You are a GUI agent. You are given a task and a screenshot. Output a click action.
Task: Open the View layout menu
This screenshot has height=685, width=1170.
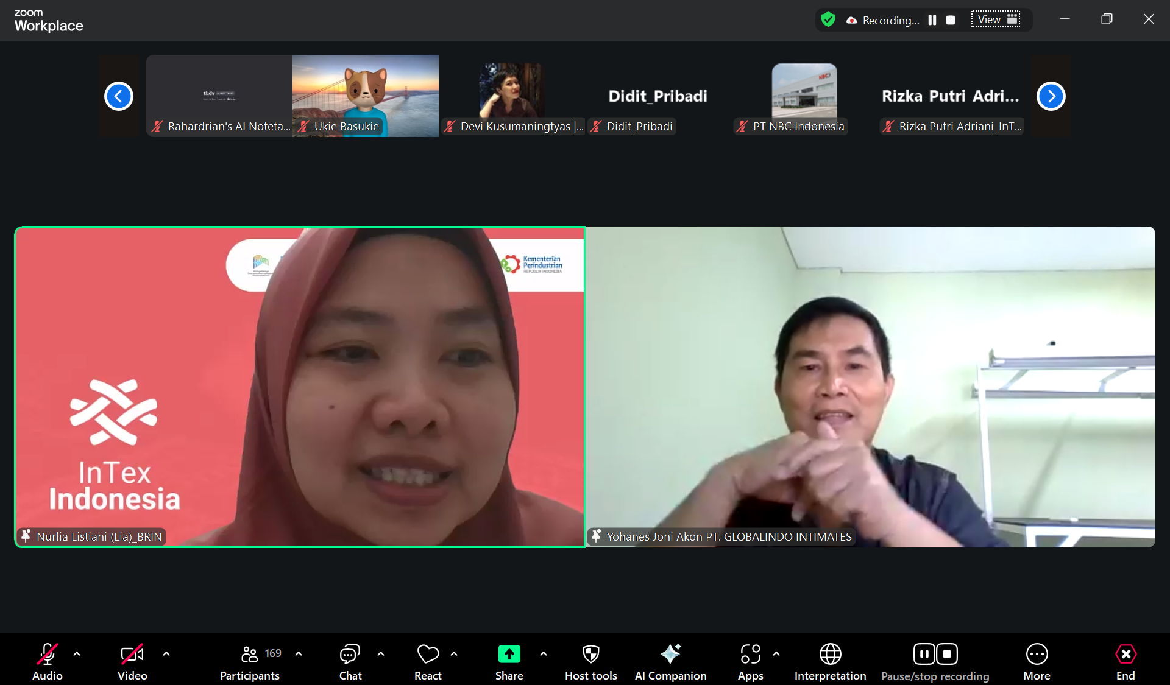pyautogui.click(x=996, y=19)
